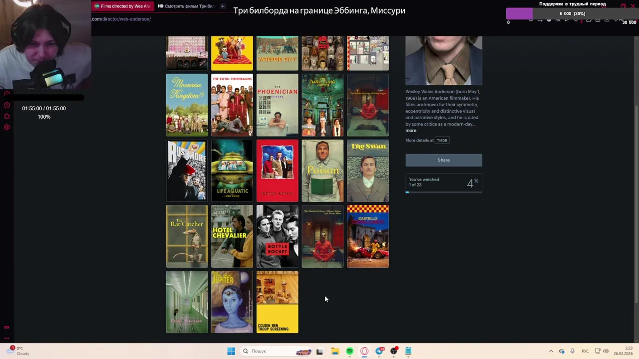The width and height of the screenshot is (639, 359).
Task: Show hidden system tray icons
Action: [x=551, y=351]
